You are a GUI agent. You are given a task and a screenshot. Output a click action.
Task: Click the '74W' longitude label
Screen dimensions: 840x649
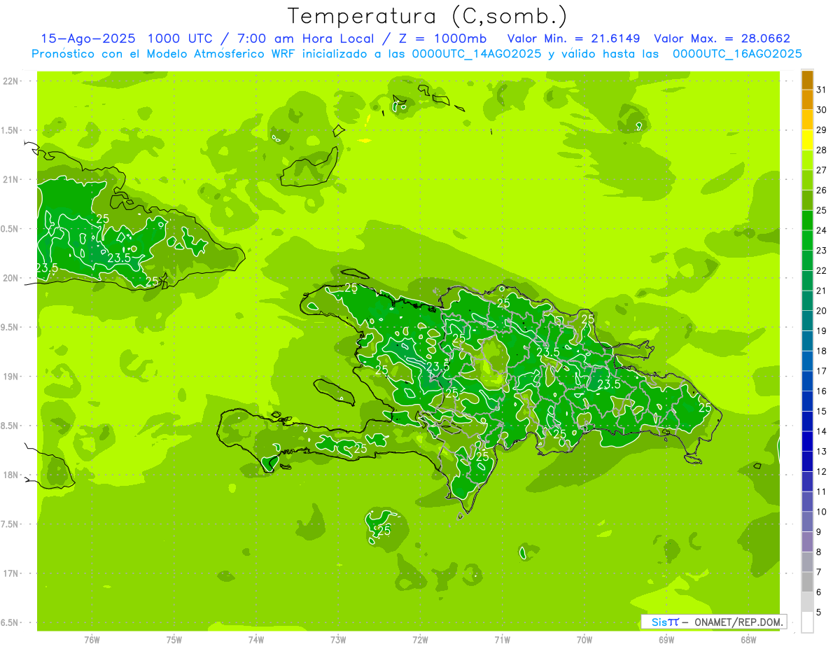[256, 639]
